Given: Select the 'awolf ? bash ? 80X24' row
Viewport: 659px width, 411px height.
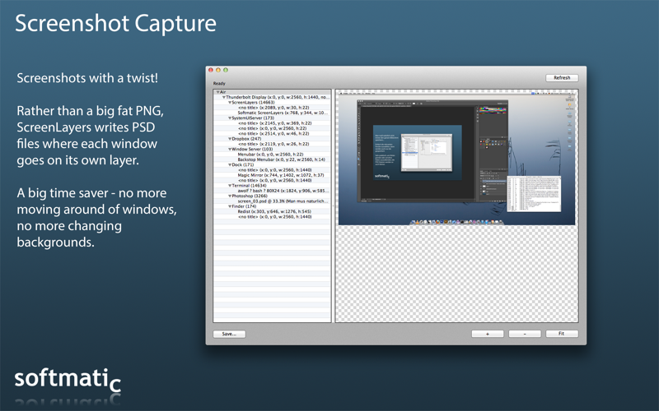Looking at the screenshot, I should [x=272, y=191].
